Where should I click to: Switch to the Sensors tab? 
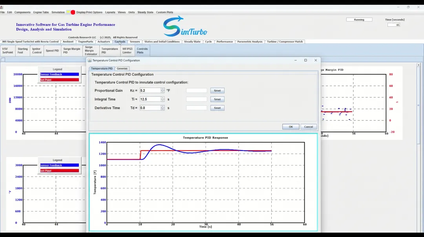135,42
